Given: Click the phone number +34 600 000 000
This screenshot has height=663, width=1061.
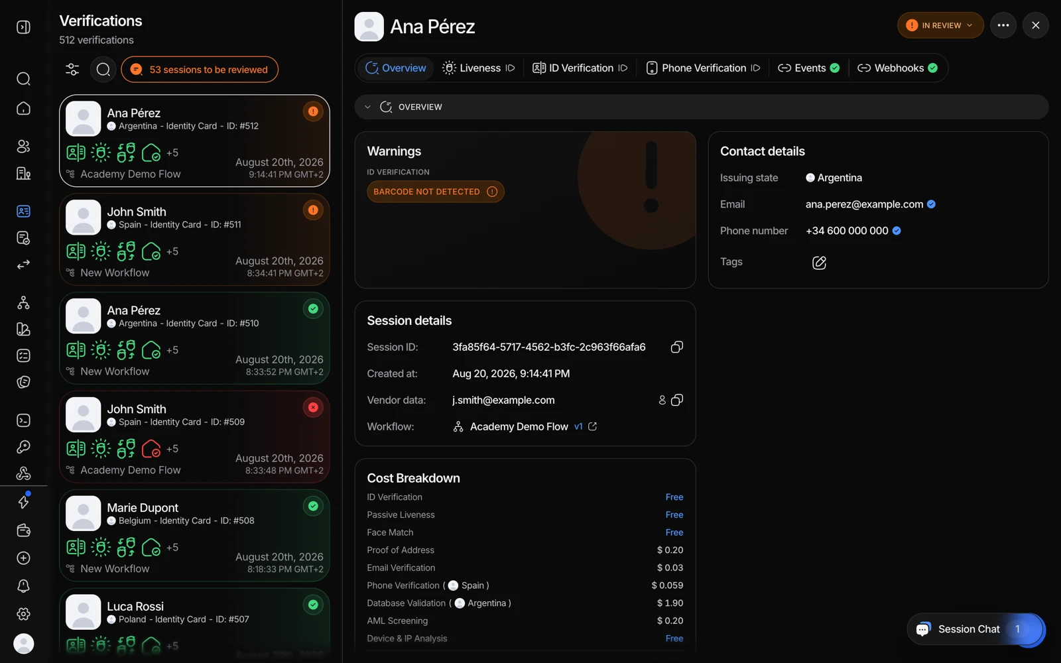Looking at the screenshot, I should click(x=847, y=231).
